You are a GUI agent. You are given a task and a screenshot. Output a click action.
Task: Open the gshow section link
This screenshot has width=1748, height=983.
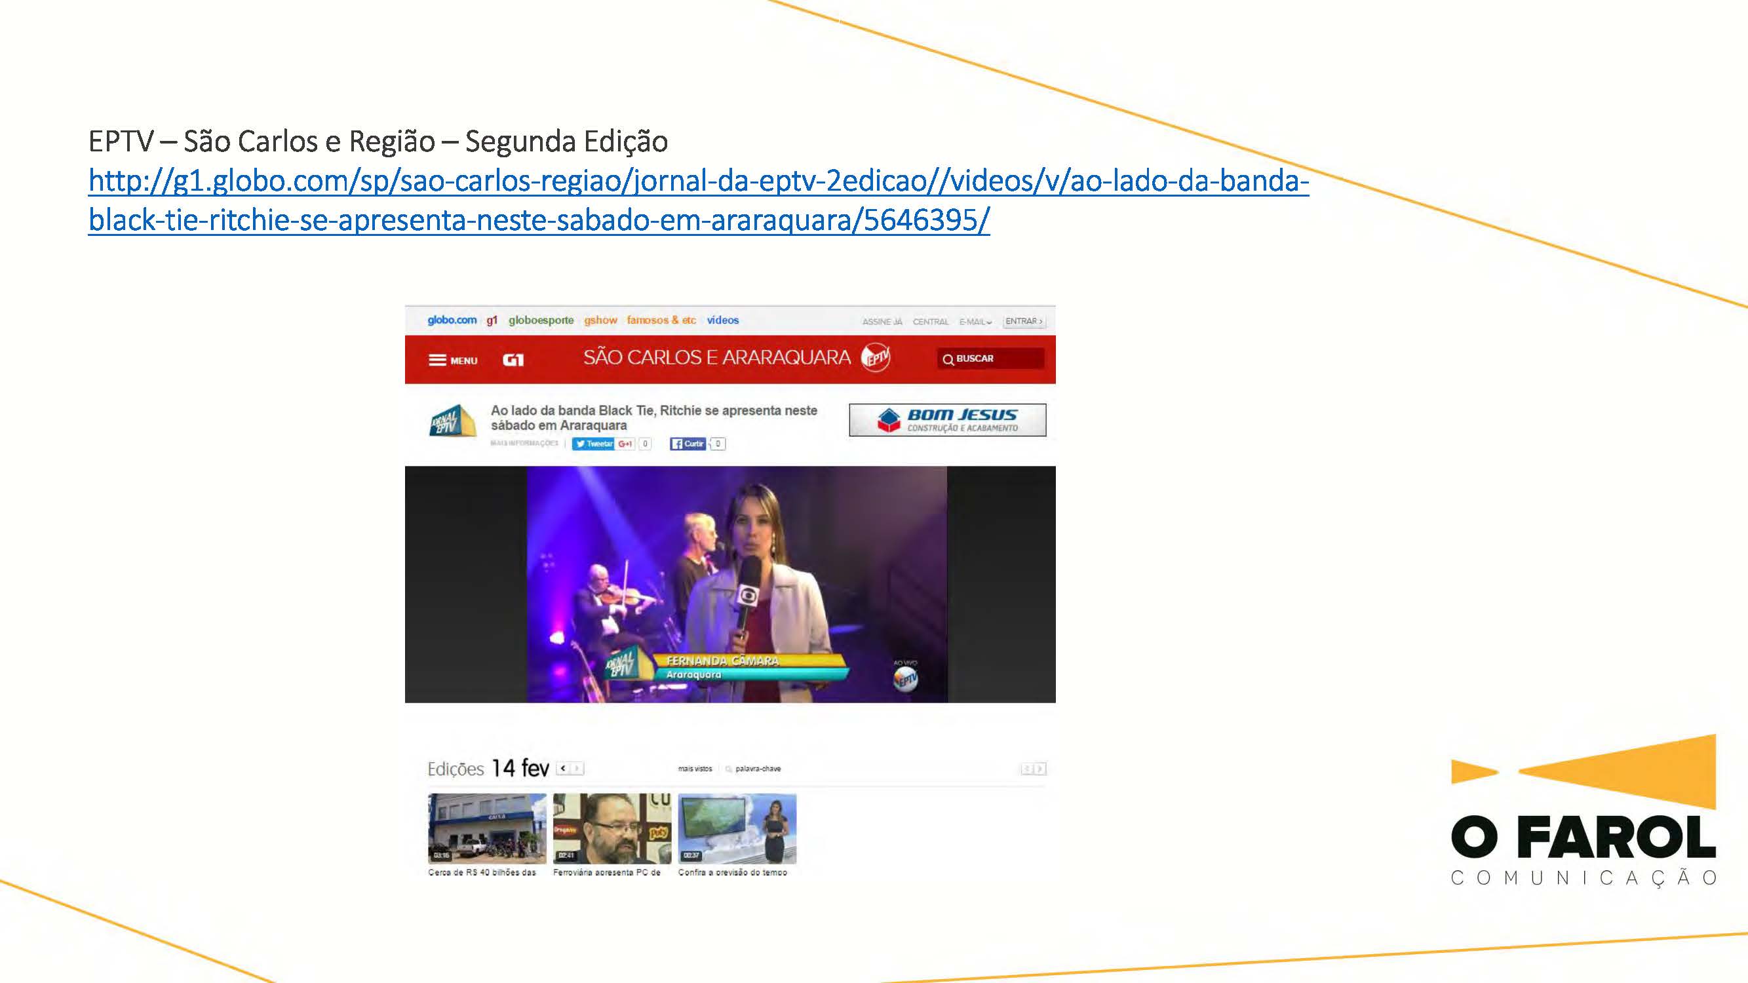(x=600, y=320)
